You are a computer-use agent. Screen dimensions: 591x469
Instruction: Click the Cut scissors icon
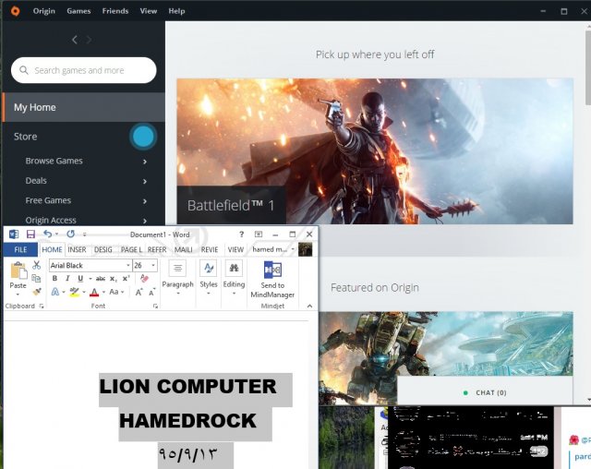point(36,265)
